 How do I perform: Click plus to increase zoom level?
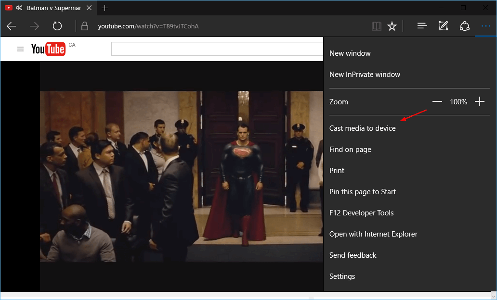click(x=480, y=101)
